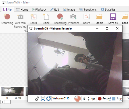The width and height of the screenshot is (129, 109).
Task: Create a new Board recording
Action: [33, 19]
